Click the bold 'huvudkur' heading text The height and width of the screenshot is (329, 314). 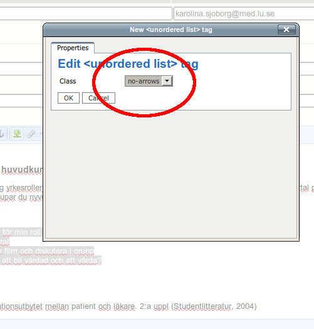click(x=22, y=170)
